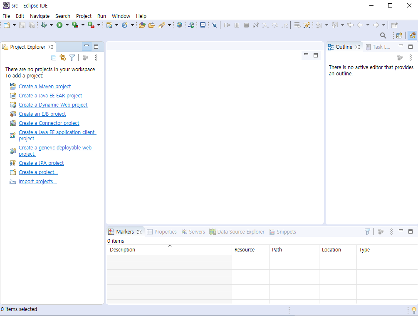Open the Navigate menu
Image resolution: width=418 pixels, height=316 pixels.
coord(40,16)
